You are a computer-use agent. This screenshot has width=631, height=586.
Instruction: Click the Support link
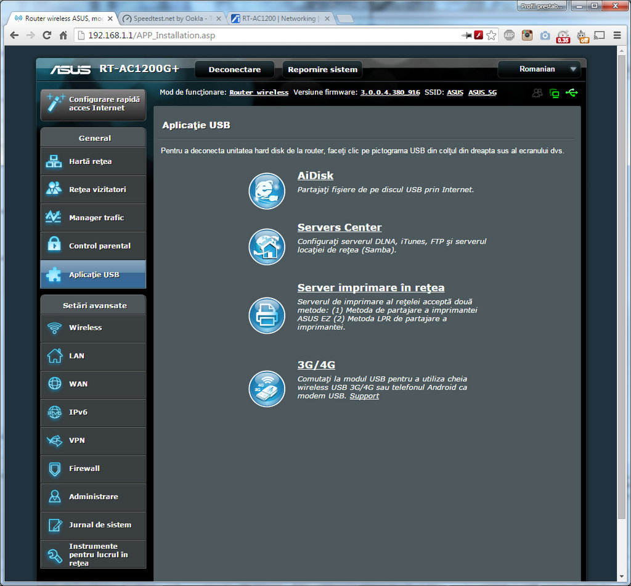(364, 396)
